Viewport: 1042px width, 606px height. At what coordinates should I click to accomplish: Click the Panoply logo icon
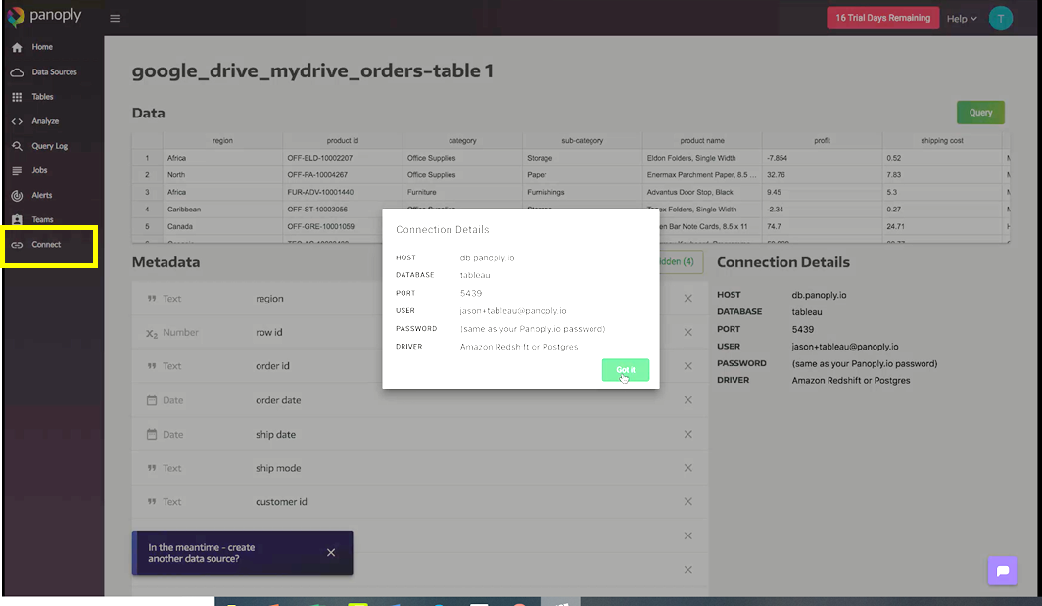(x=17, y=18)
